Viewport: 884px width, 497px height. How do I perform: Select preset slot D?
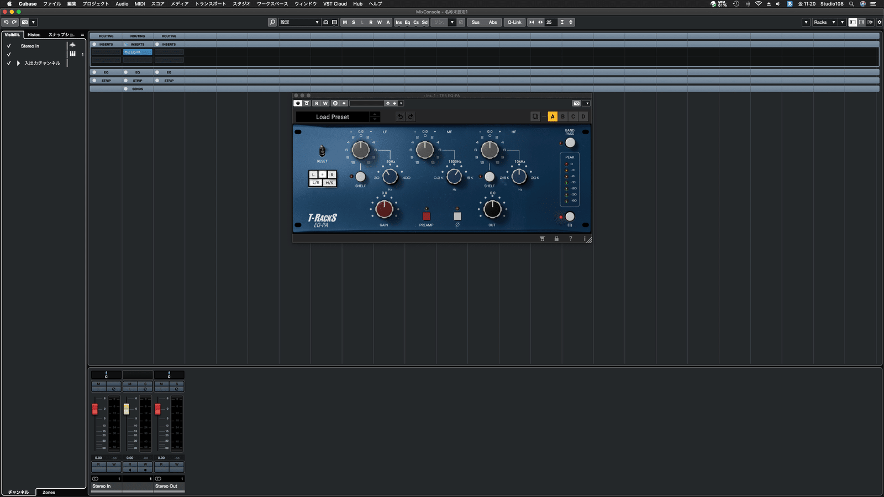(583, 117)
